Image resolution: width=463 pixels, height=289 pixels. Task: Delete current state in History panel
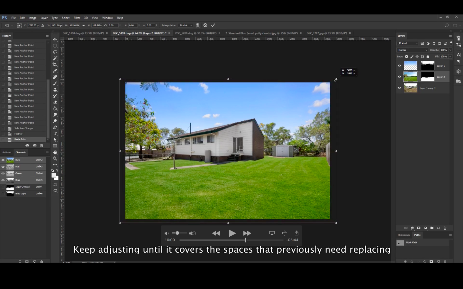pyautogui.click(x=41, y=145)
